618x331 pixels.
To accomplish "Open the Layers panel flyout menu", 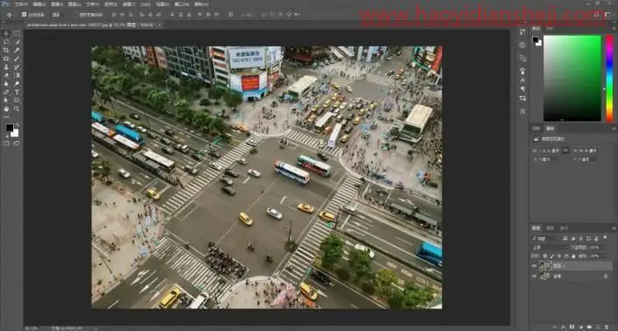I will [x=614, y=228].
